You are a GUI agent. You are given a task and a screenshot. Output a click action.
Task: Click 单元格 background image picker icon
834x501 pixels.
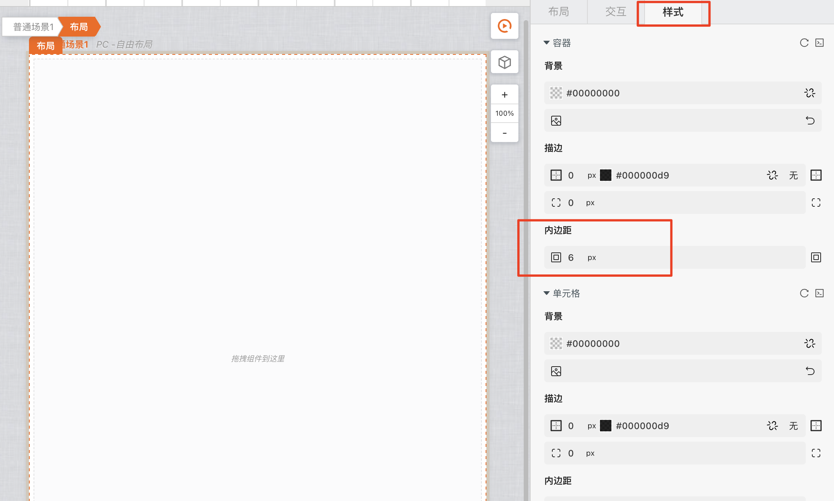pyautogui.click(x=556, y=371)
